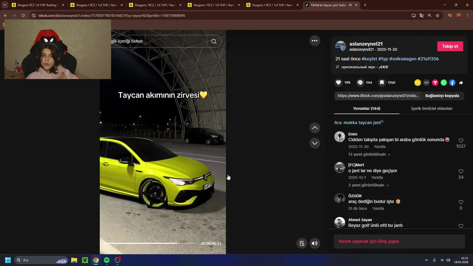The image size is (473, 266).
Task: Switch to İçerik üreticisi videoları tab
Action: click(432, 108)
